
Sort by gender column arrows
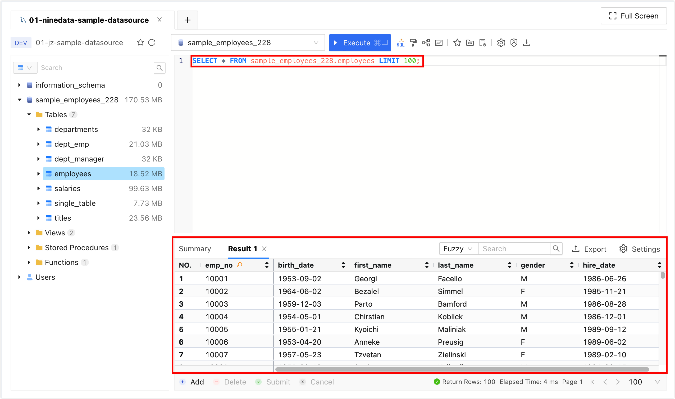(572, 265)
